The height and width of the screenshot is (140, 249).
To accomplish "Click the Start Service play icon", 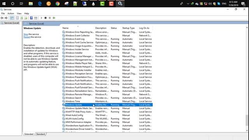I will point(42,18).
